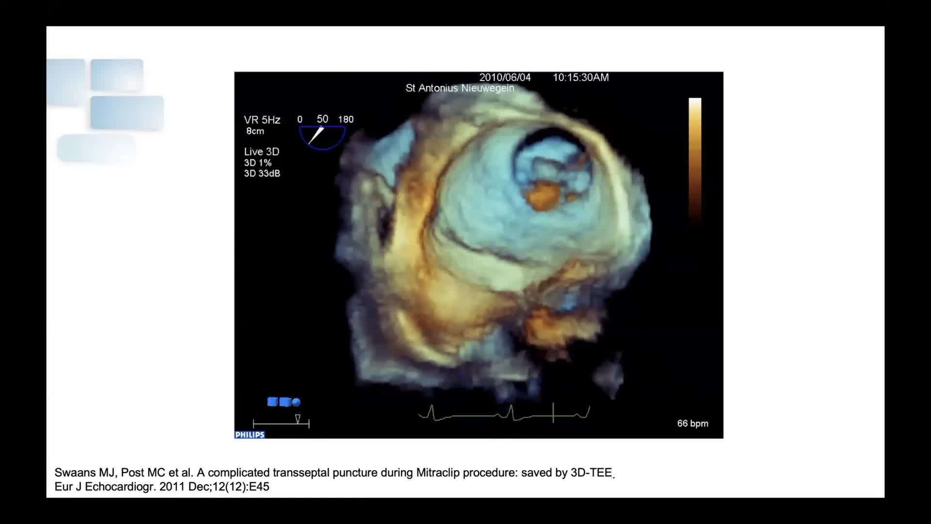
Task: Click the 10:15:30AM timestamp
Action: click(580, 78)
